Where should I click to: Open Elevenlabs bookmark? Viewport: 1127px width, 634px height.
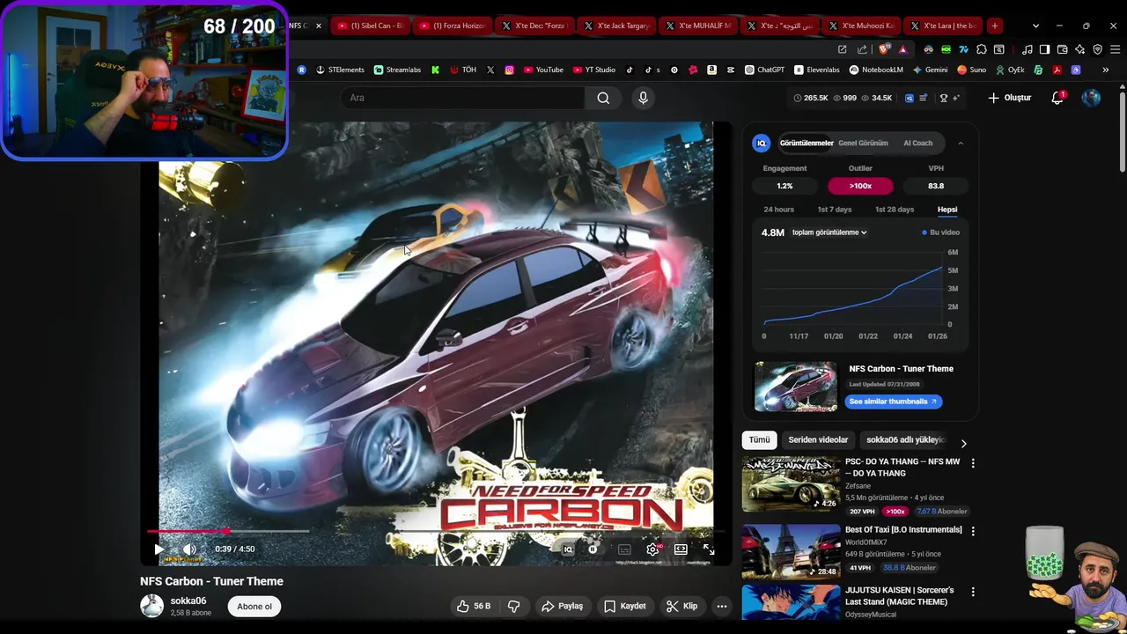tap(816, 70)
